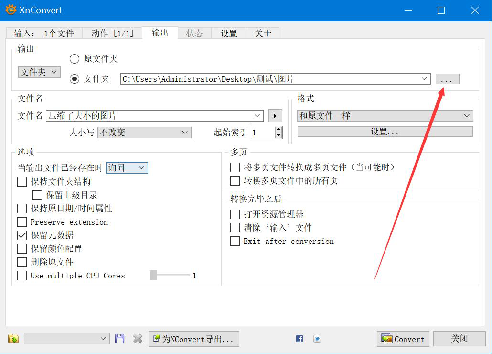Image resolution: width=492 pixels, height=354 pixels.
Task: Enable 保持文件夹结构 checkbox
Action: coord(22,182)
